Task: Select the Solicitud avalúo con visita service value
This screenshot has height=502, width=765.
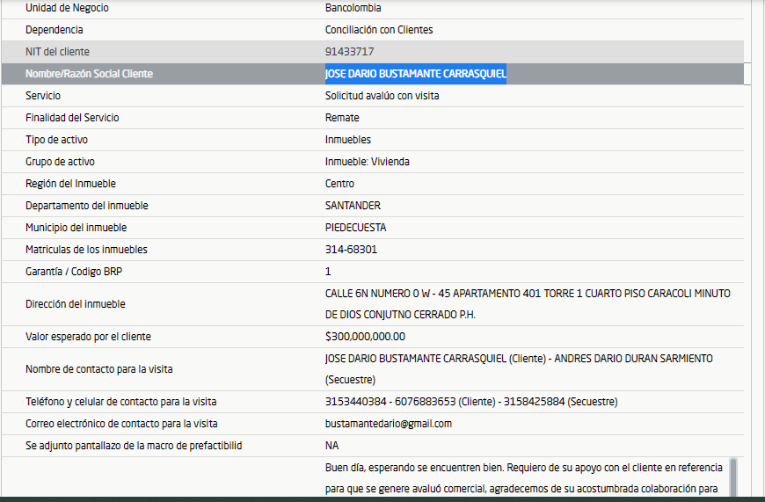Action: point(382,96)
